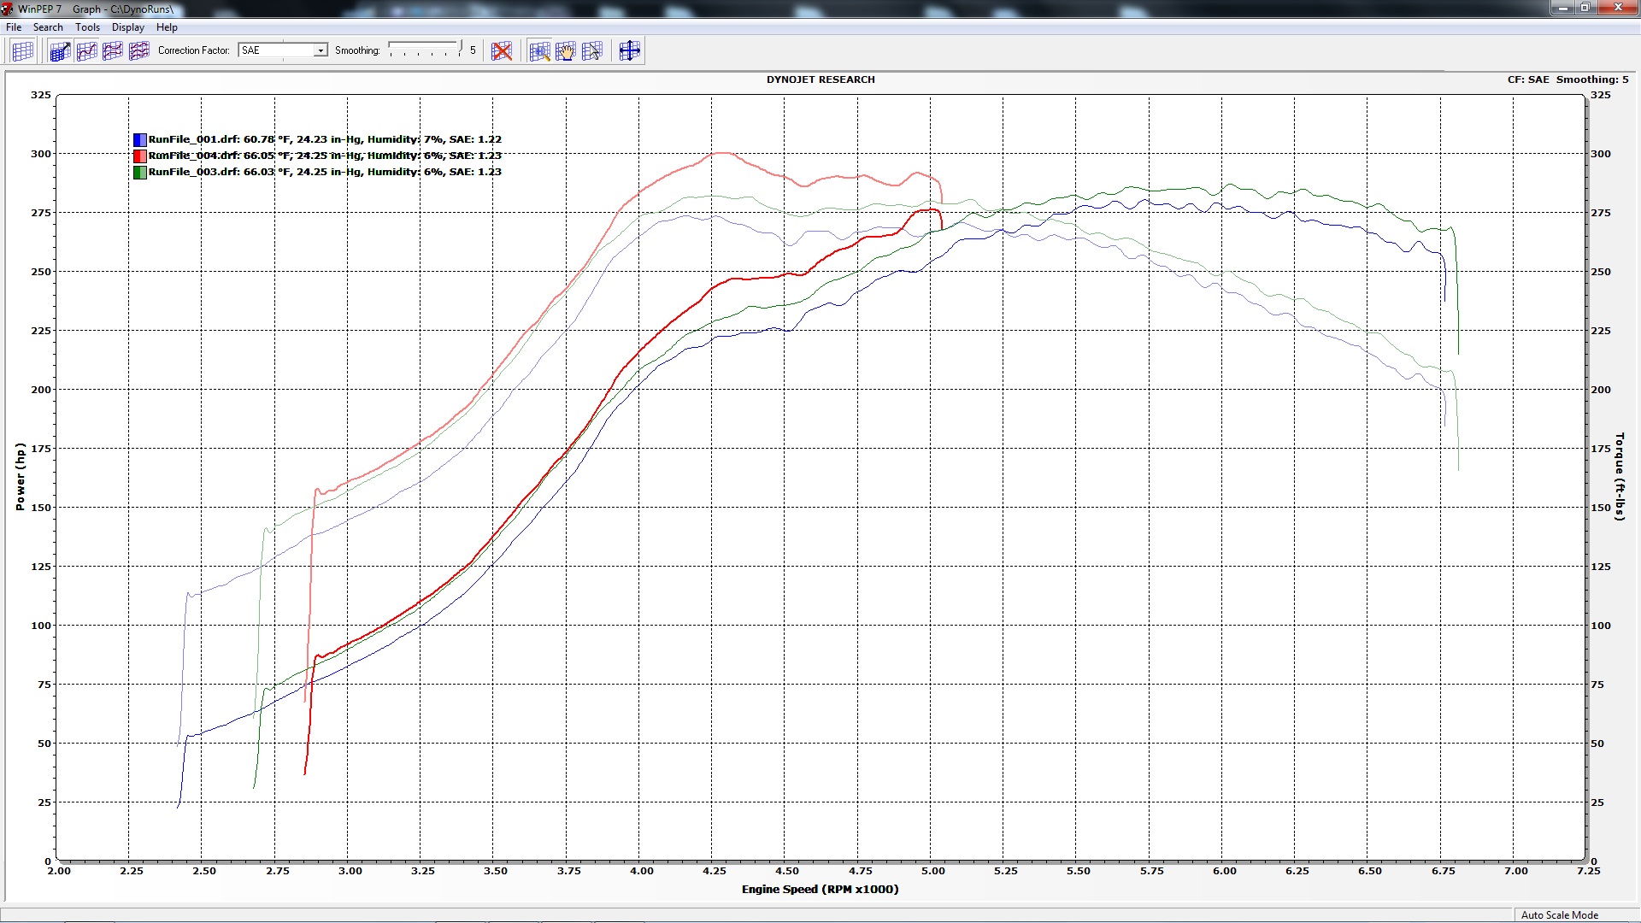
Task: Open the File menu
Action: pos(14,27)
